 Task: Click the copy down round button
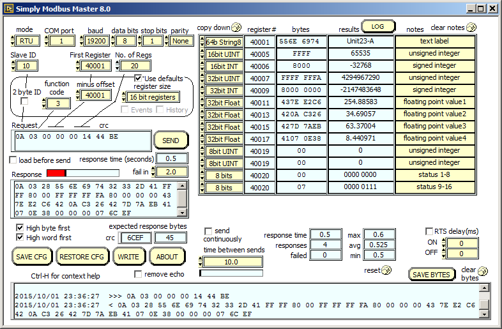pos(236,27)
